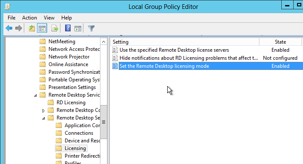Expand the Remote Desktop Connection Client node

coord(43,111)
